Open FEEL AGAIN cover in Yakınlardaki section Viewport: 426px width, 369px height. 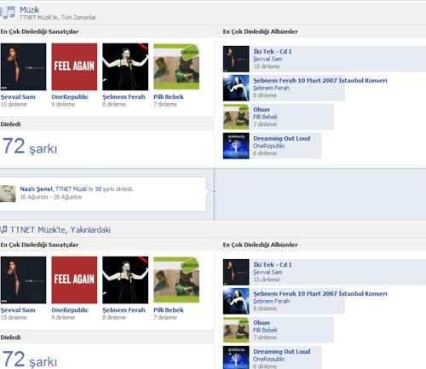coord(74,280)
